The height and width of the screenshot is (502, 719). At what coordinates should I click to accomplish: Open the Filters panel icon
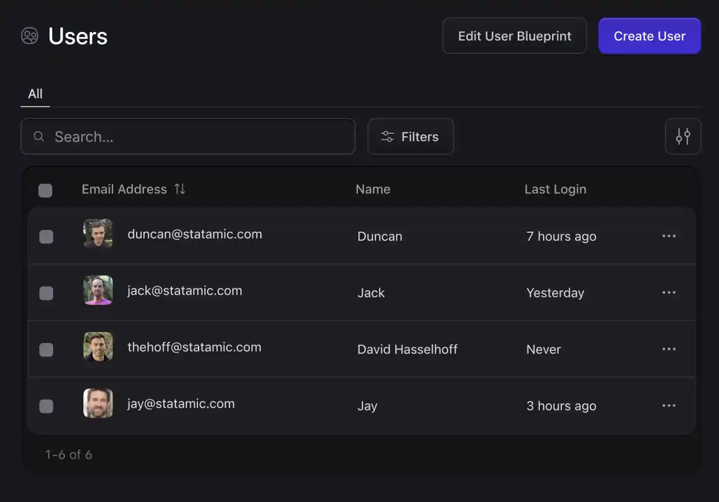click(387, 136)
